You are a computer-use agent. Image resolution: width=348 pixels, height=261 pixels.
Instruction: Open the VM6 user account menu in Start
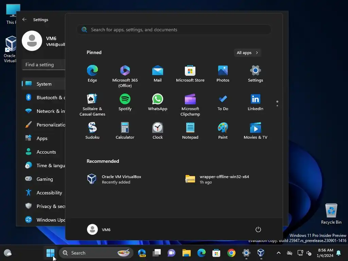click(99, 229)
